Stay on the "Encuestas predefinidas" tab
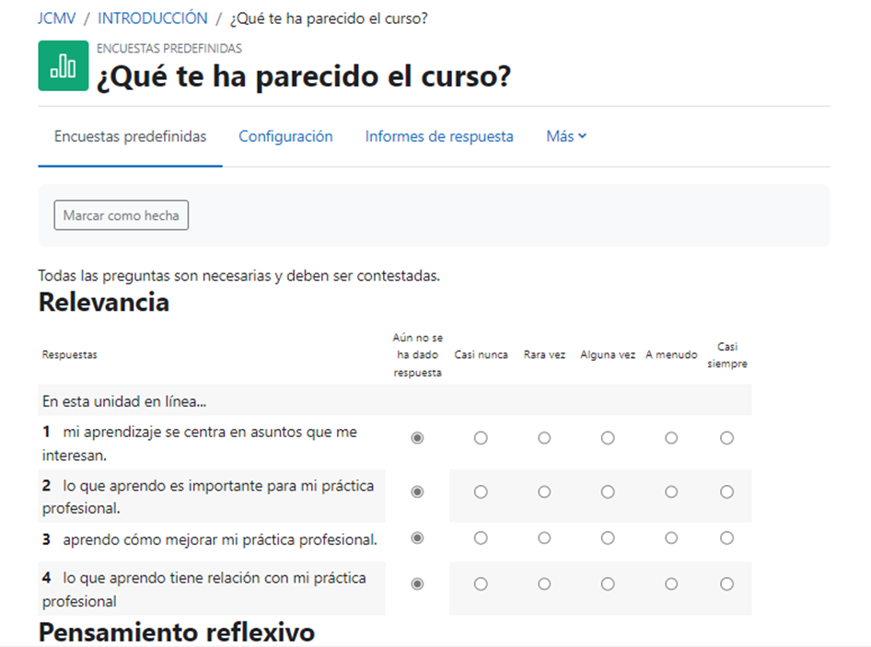 coord(129,135)
